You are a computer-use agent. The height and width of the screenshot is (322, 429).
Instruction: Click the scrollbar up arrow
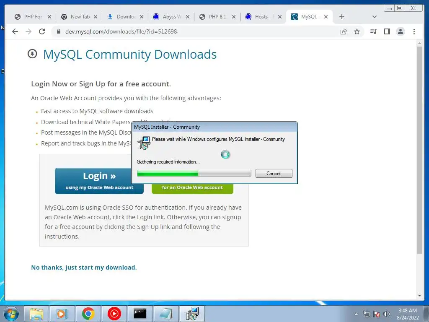tap(419, 43)
